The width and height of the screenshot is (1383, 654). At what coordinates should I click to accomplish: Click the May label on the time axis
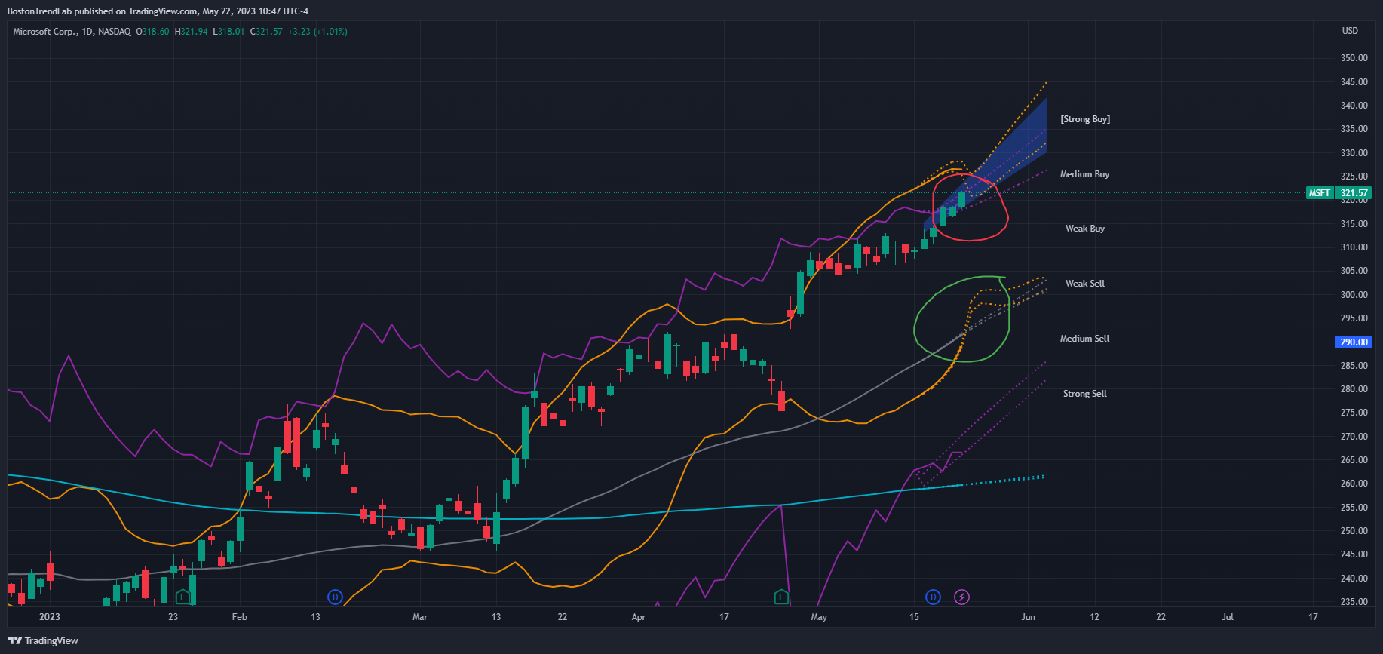[x=819, y=617]
